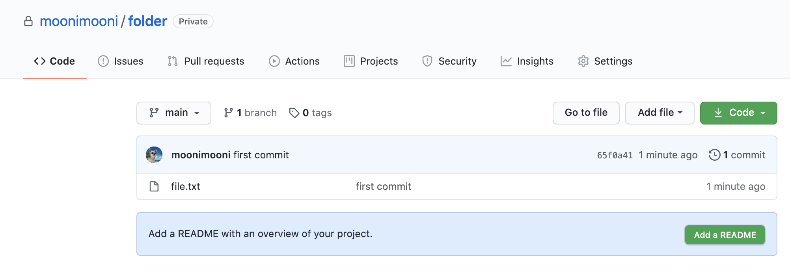Screen dimensions: 790x271
Task: Switch to the Issues tab
Action: (121, 61)
